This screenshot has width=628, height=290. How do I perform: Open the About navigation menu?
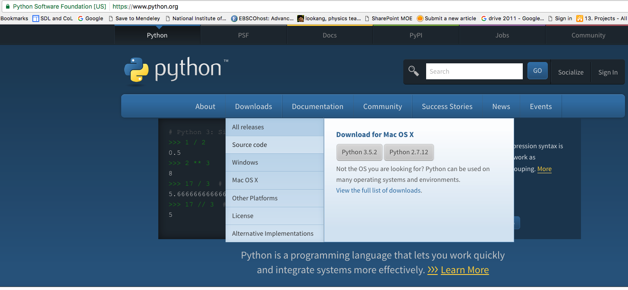(x=205, y=106)
